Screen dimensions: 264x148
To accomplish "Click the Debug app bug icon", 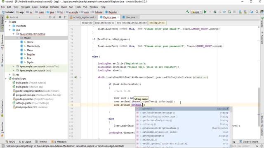I will coord(215,12).
